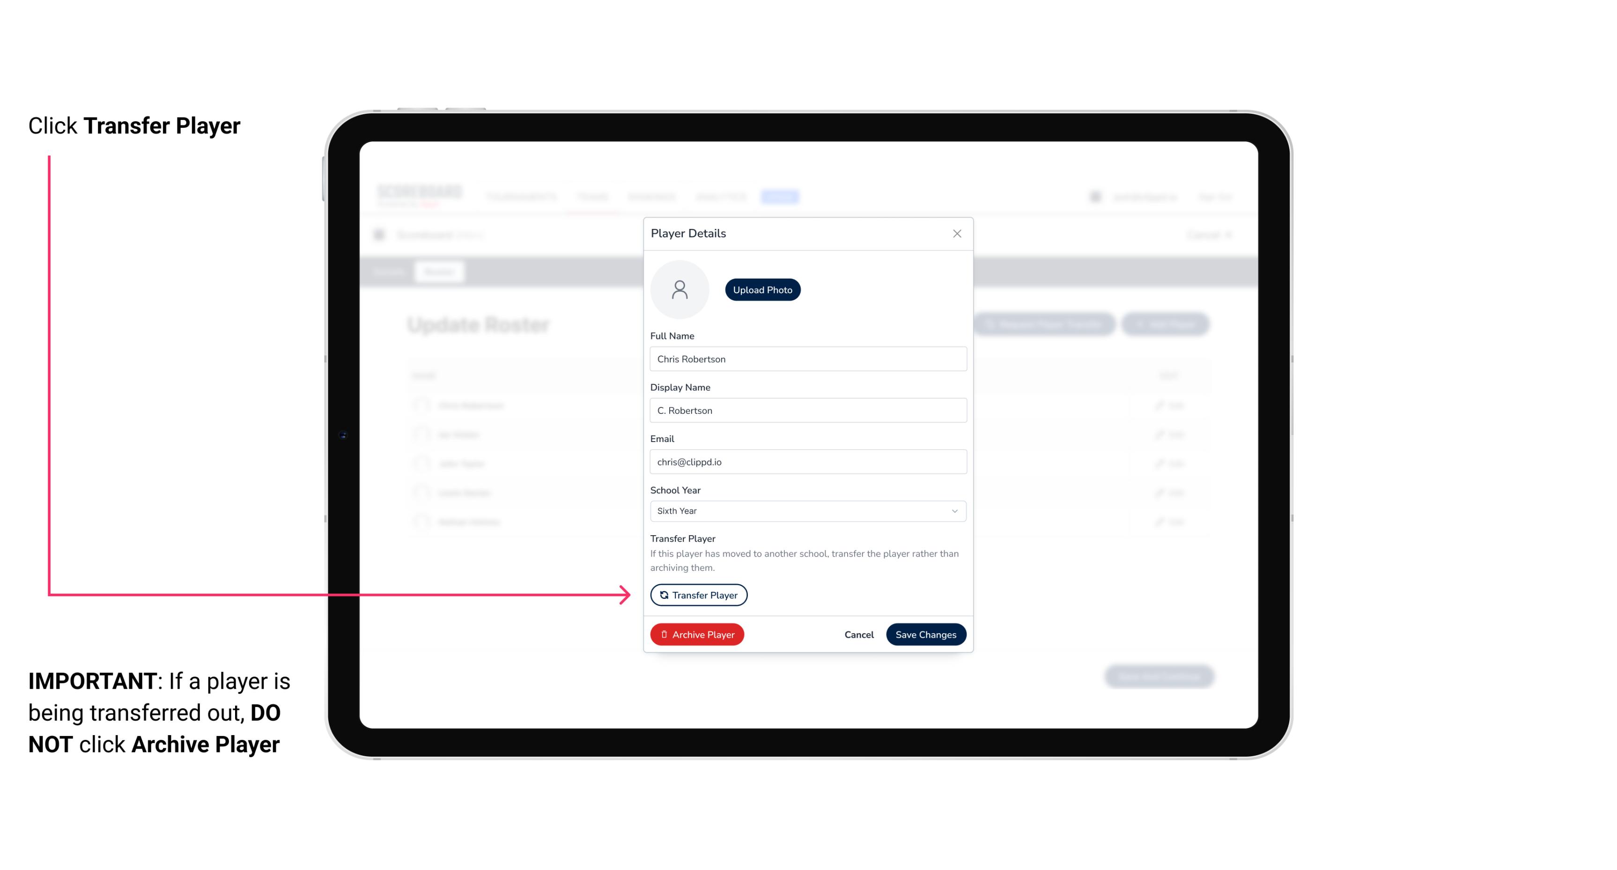The image size is (1617, 870).
Task: Click the user profile icon in navbar
Action: coord(1097,196)
